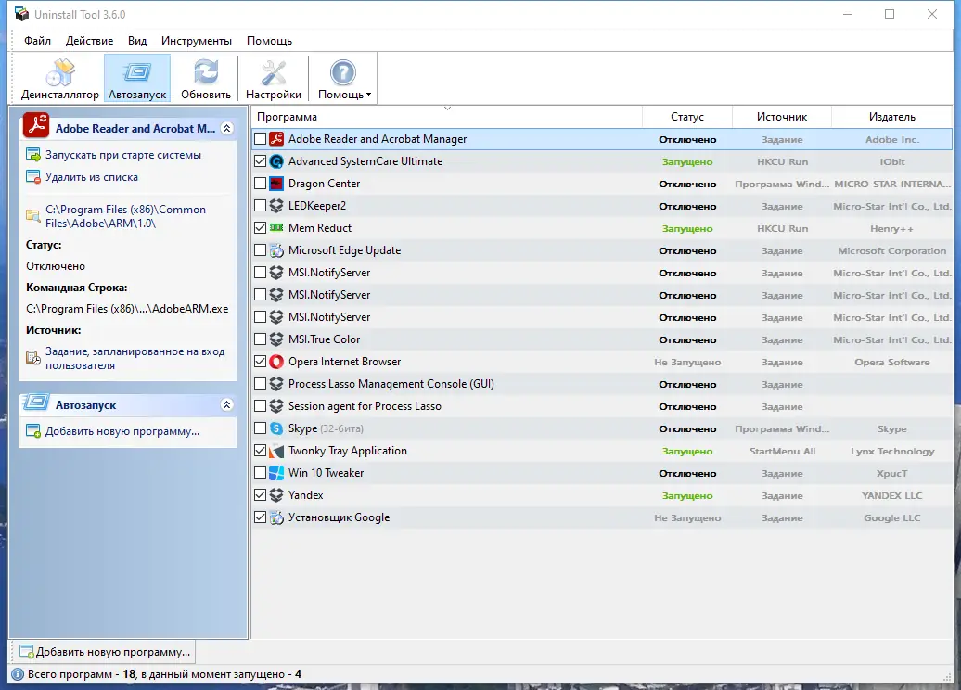Open the Adobe ARM folder path link
Screen dimensions: 961x690
[x=125, y=216]
